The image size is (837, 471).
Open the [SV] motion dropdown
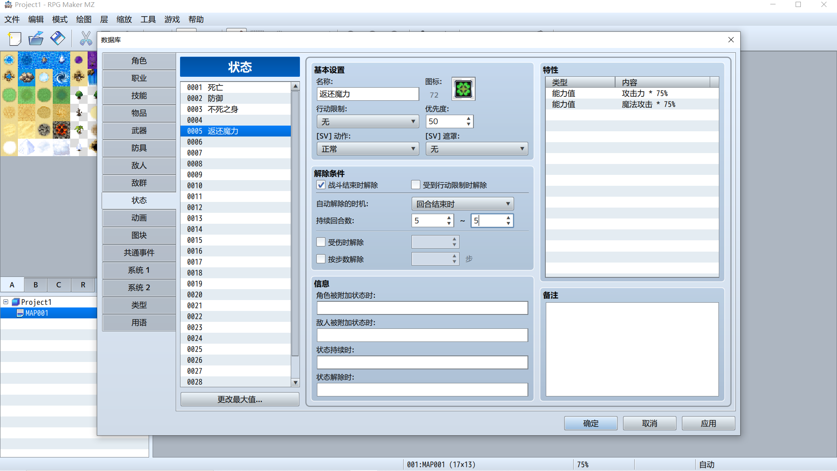pyautogui.click(x=368, y=149)
